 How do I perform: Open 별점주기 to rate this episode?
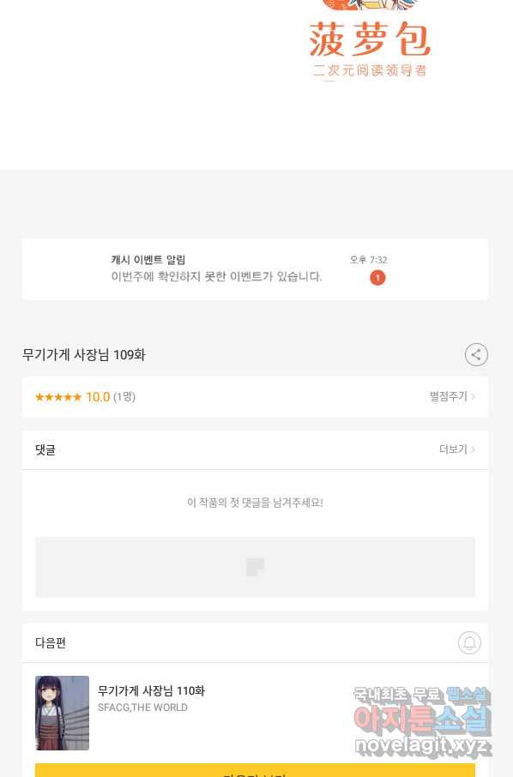(452, 396)
